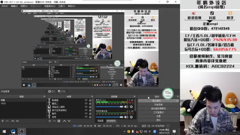Screen dimensions: 240x135
Task: Toggle the lock of the last source row
Action: pyautogui.click(x=90, y=117)
